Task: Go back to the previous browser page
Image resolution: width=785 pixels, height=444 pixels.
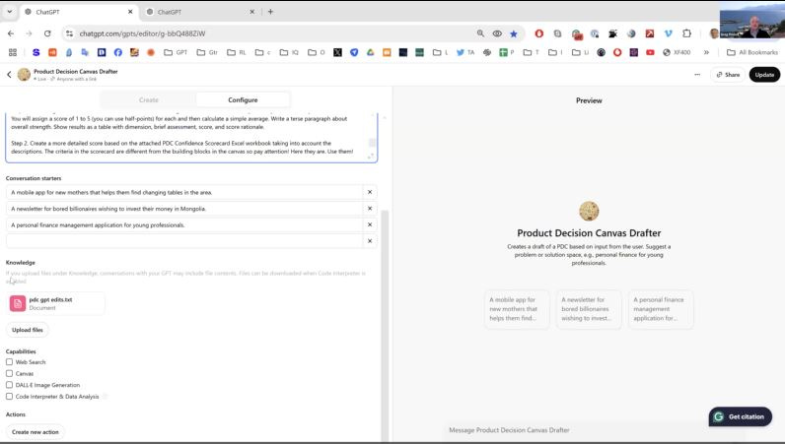Action: pyautogui.click(x=11, y=33)
